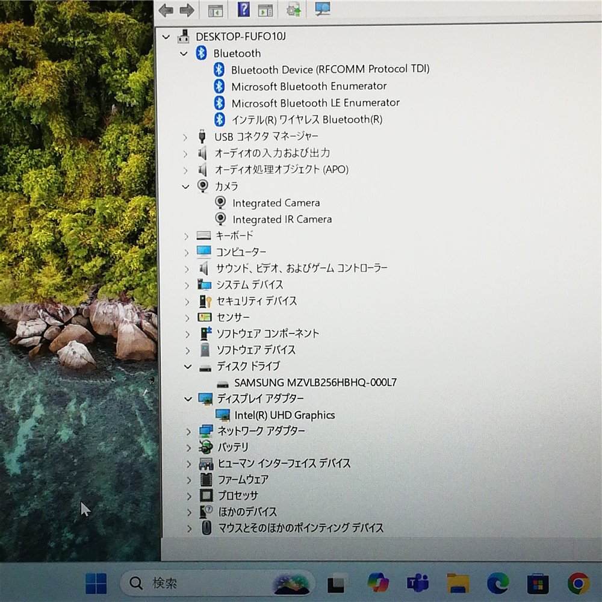The height and width of the screenshot is (602, 602).
Task: Collapse the ディスク ドライブ category
Action: (188, 367)
